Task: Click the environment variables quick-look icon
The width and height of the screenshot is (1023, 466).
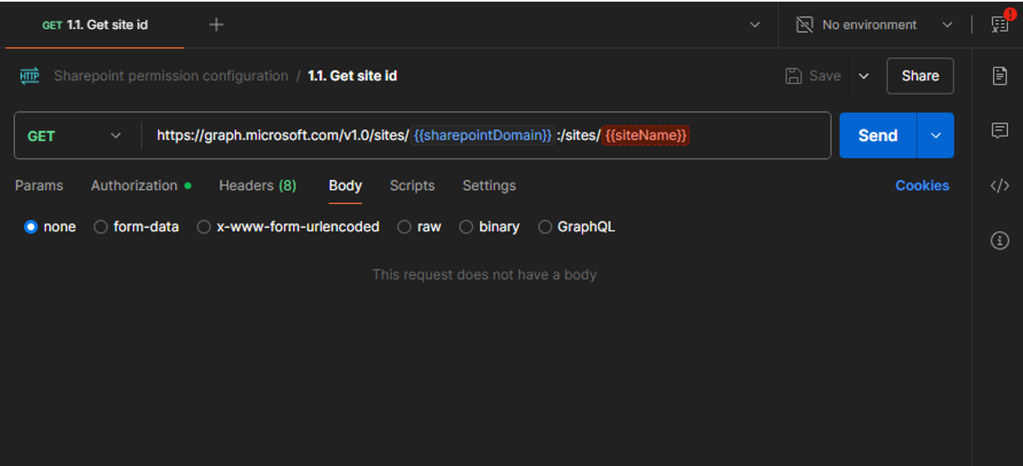Action: coord(1000,24)
